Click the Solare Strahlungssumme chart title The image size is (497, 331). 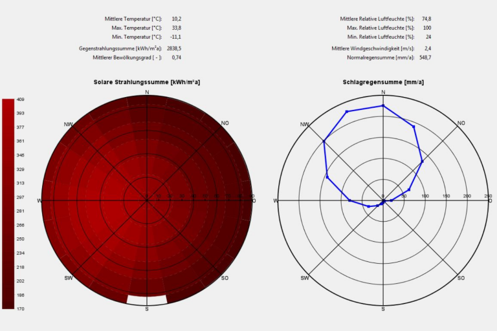pyautogui.click(x=147, y=82)
